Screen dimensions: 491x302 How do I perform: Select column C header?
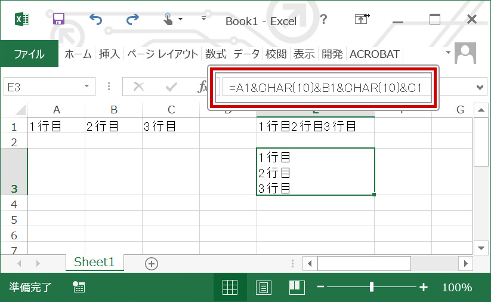click(171, 110)
